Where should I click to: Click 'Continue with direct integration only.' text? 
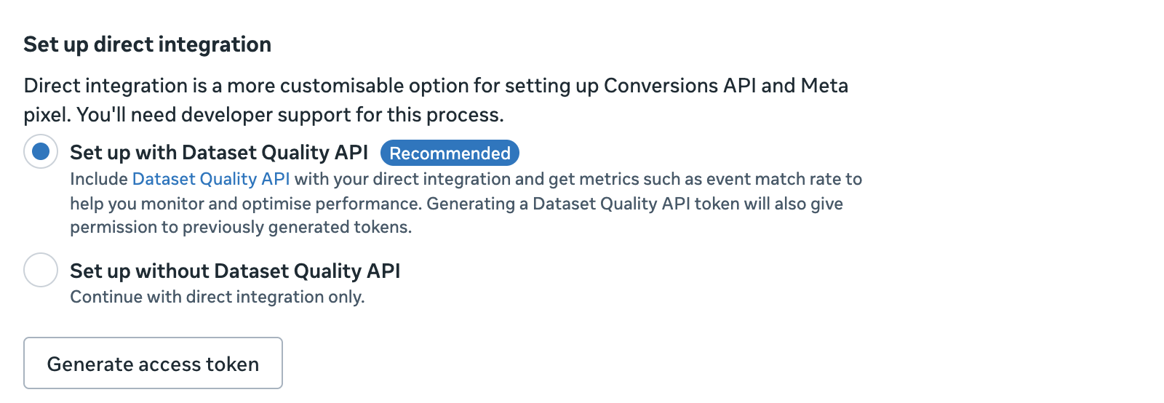tap(217, 297)
